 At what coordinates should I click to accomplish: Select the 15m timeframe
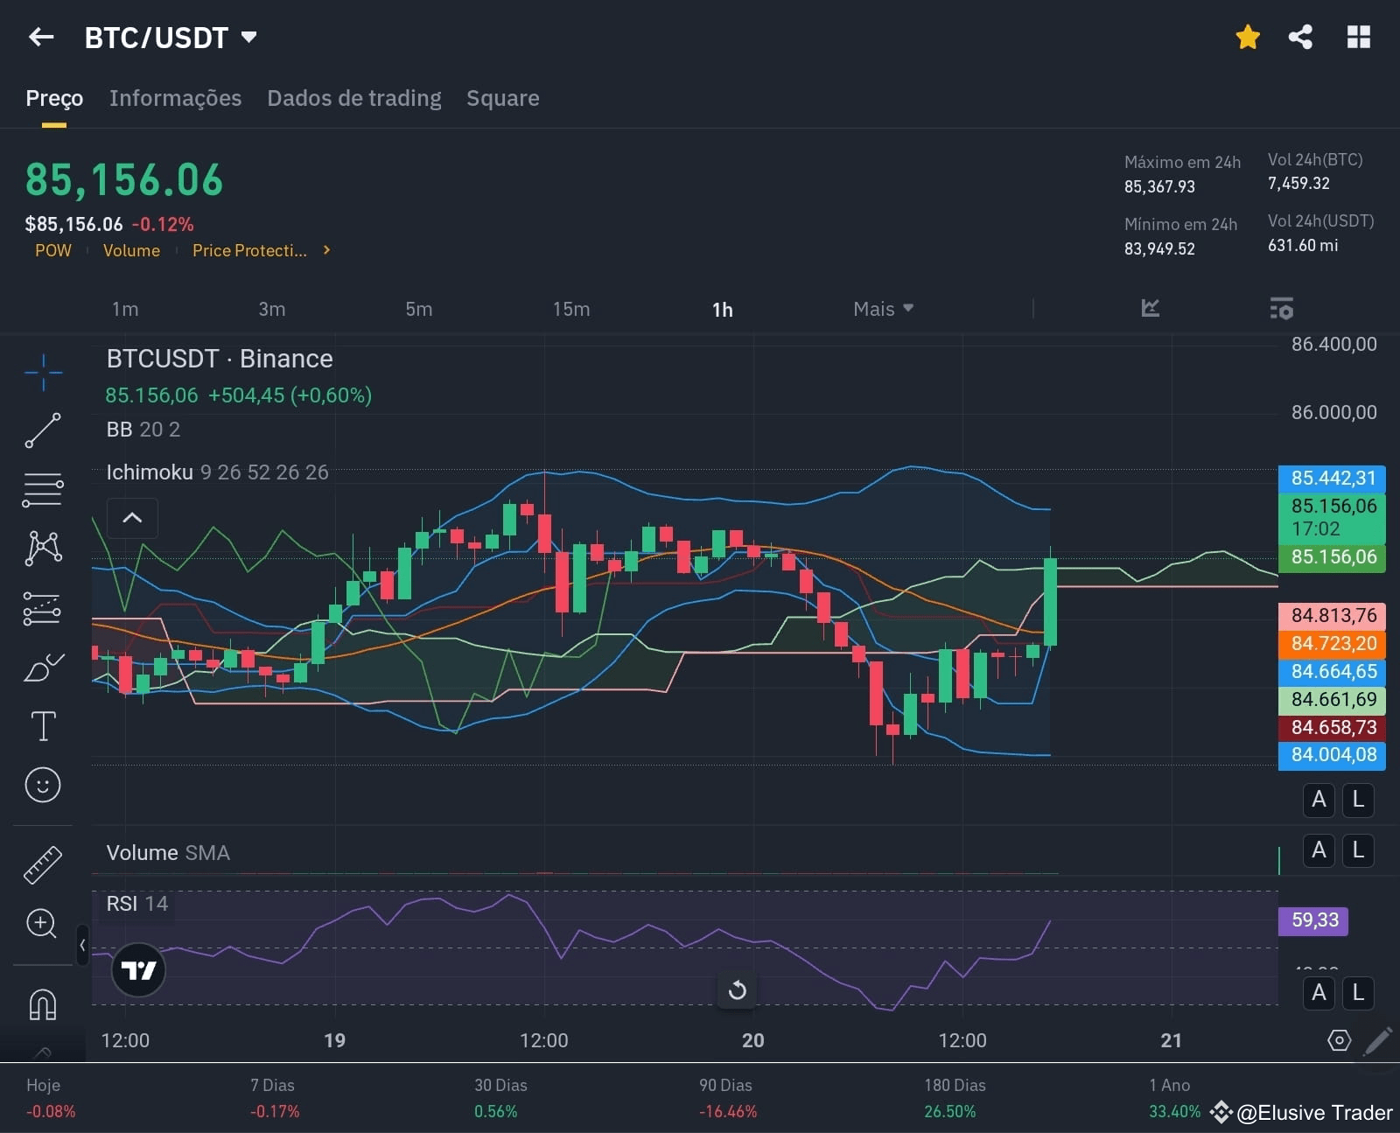[571, 309]
